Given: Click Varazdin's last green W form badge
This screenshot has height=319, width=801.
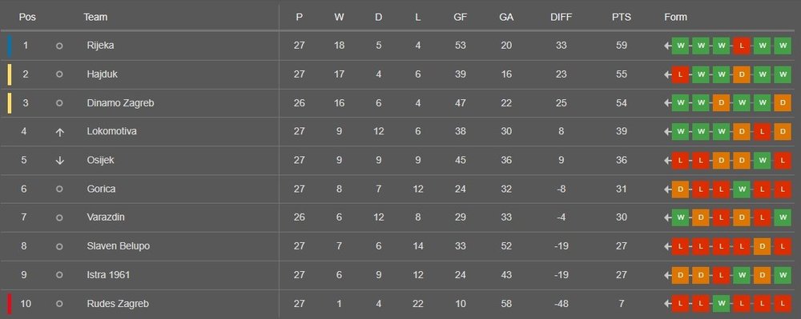Looking at the screenshot, I should pos(782,217).
